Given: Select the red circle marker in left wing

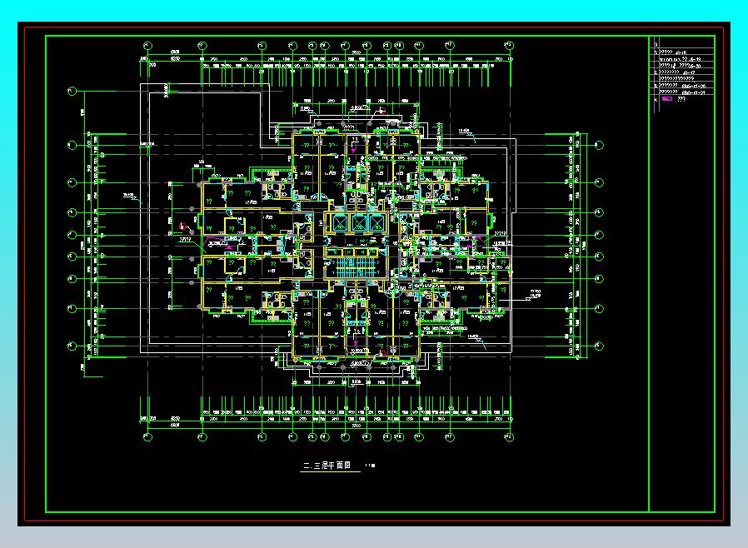Looking at the screenshot, I should click(x=182, y=226).
